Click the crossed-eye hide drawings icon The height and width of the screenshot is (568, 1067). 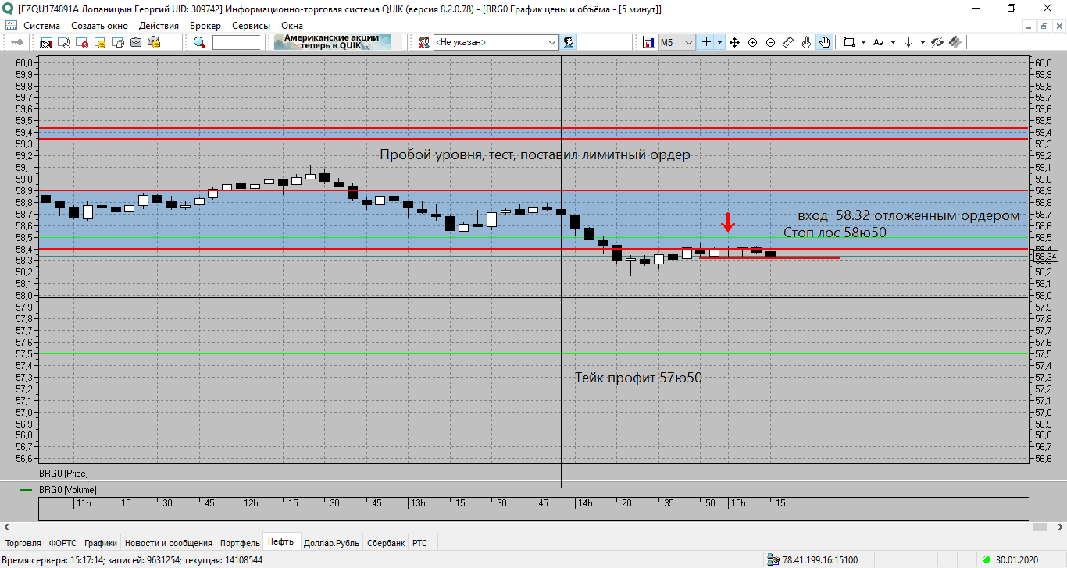click(937, 42)
